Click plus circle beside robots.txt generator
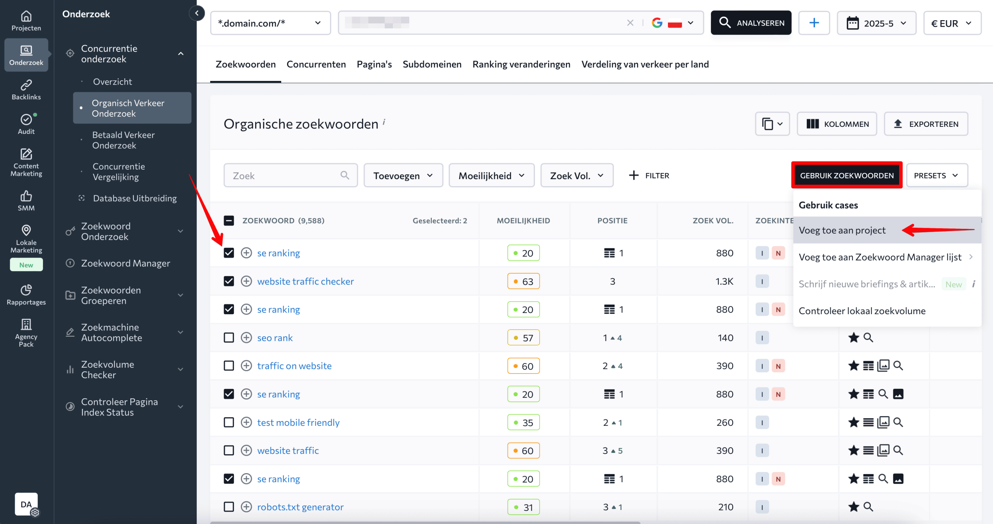 point(246,507)
